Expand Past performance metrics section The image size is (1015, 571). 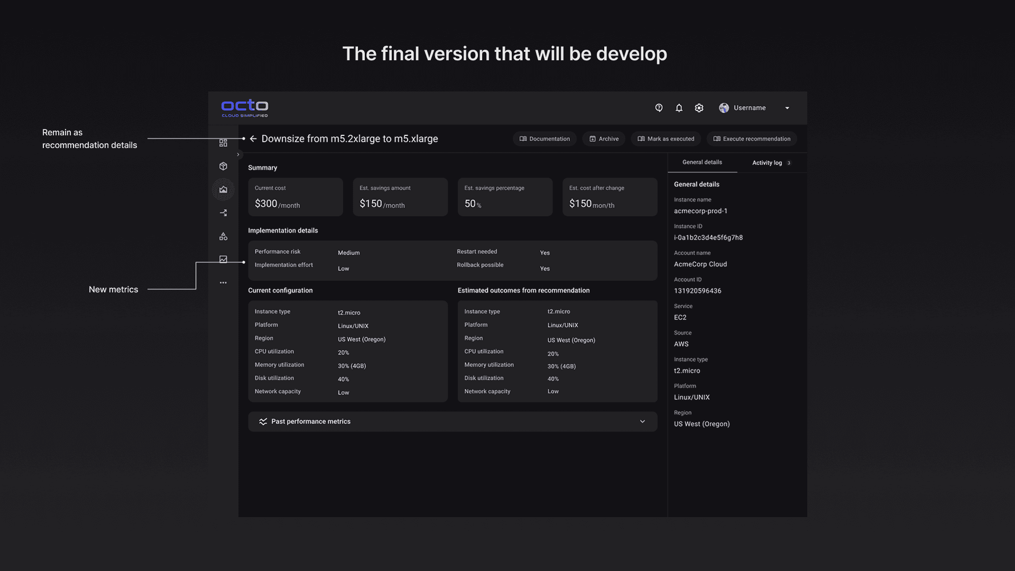(x=642, y=421)
